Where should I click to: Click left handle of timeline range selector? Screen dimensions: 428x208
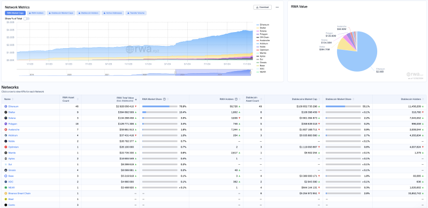click(x=175, y=72)
